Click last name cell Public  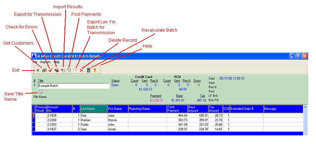[x=94, y=125]
